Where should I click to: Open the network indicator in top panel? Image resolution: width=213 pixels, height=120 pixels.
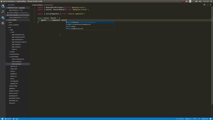pos(186,1)
